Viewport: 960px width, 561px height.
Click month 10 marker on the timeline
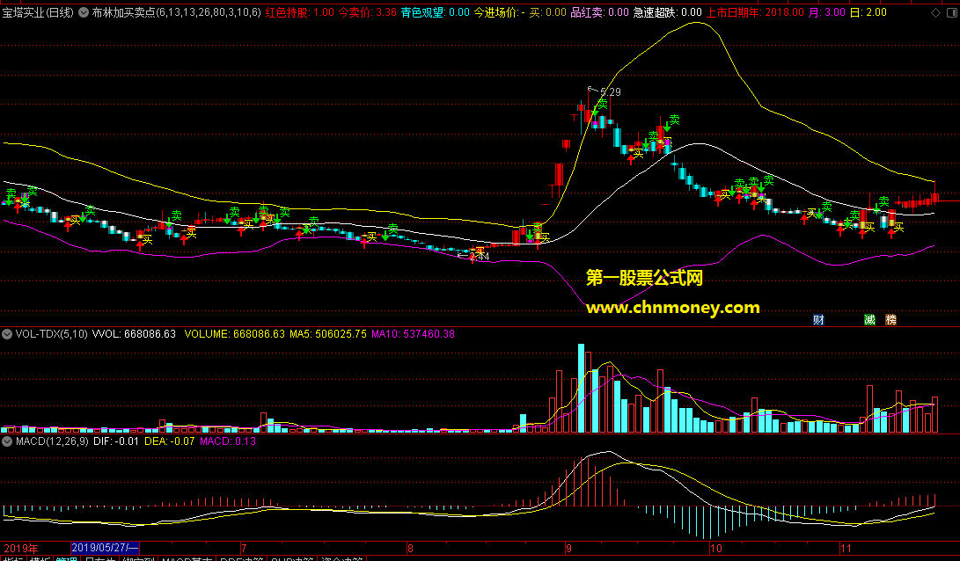tap(715, 549)
